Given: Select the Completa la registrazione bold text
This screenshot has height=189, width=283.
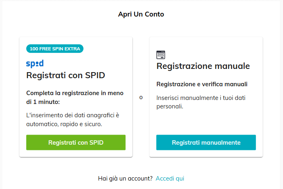Looking at the screenshot, I should pos(75,98).
